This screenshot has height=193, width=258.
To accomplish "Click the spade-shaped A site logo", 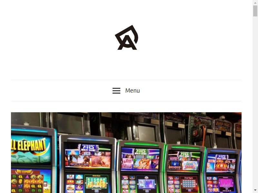I will [x=126, y=37].
